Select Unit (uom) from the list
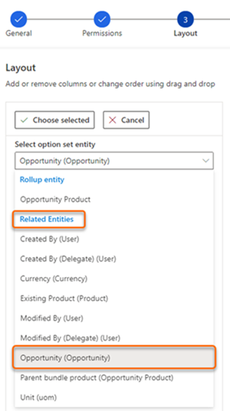Screen dimensions: 230x411 click(38, 398)
